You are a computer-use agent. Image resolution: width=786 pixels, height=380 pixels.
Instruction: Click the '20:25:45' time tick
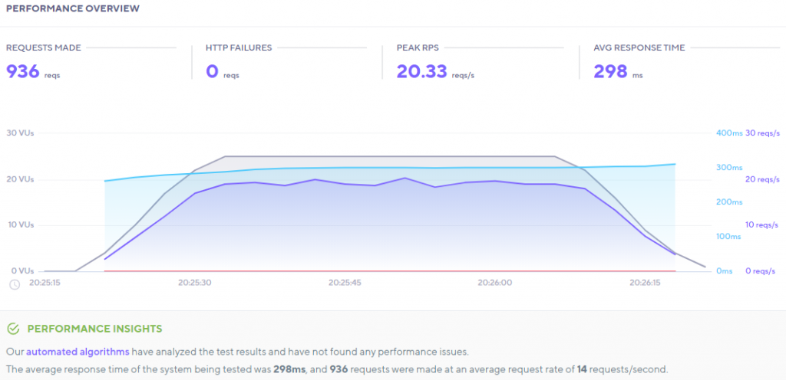345,283
